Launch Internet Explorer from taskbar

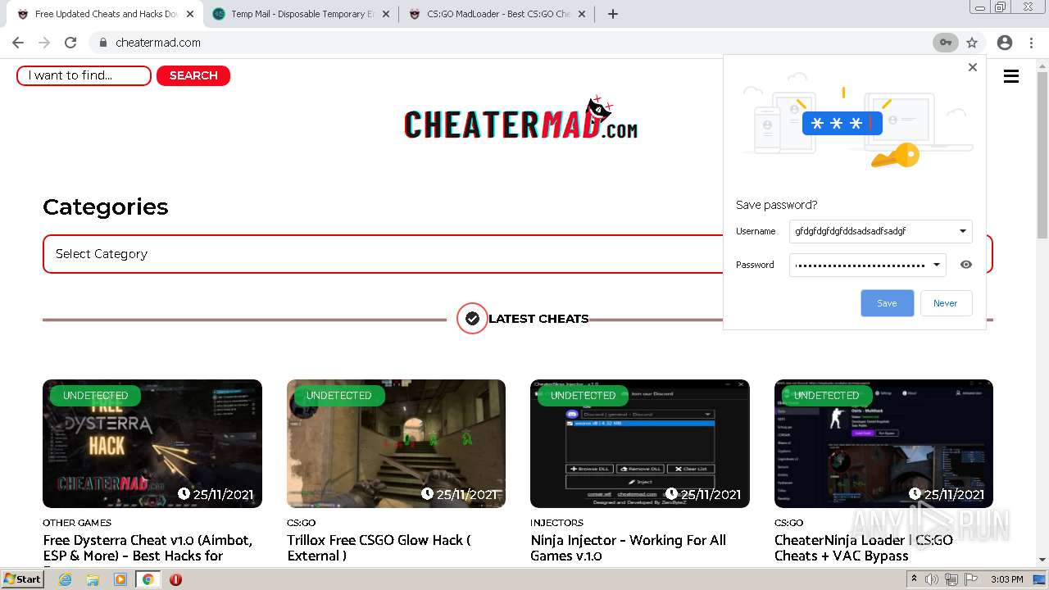65,579
